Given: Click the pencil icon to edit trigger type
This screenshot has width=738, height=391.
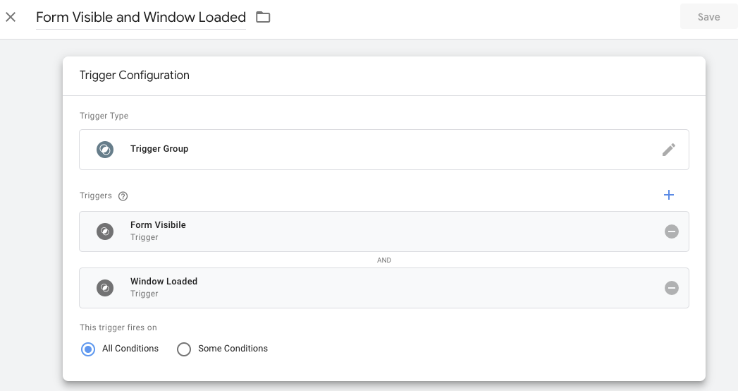Looking at the screenshot, I should [668, 150].
